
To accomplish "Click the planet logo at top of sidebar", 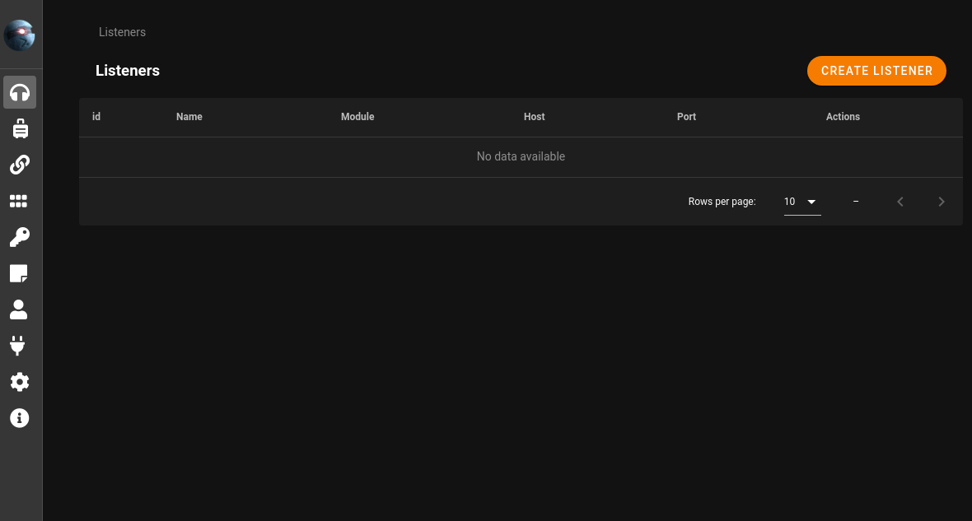I will 20,35.
